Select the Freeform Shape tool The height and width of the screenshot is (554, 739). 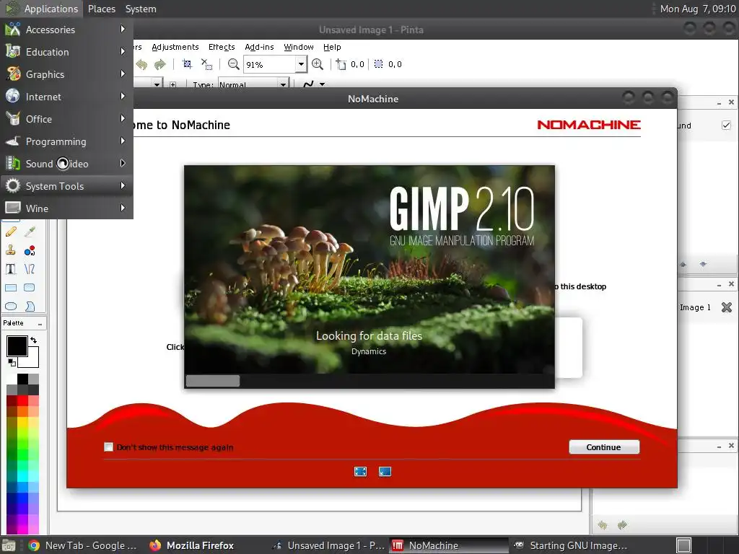pyautogui.click(x=29, y=306)
